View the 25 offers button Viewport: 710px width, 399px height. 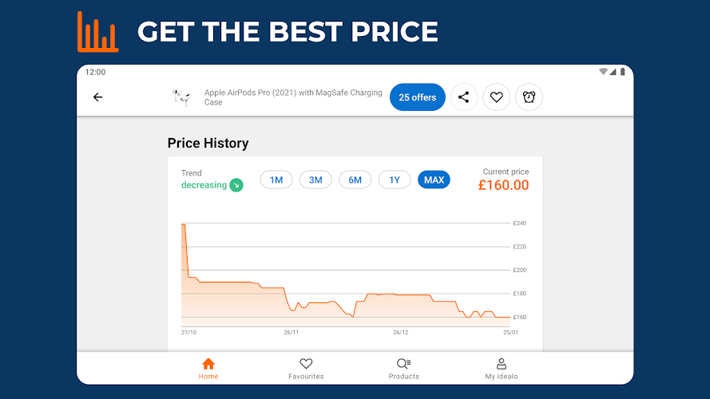click(417, 97)
